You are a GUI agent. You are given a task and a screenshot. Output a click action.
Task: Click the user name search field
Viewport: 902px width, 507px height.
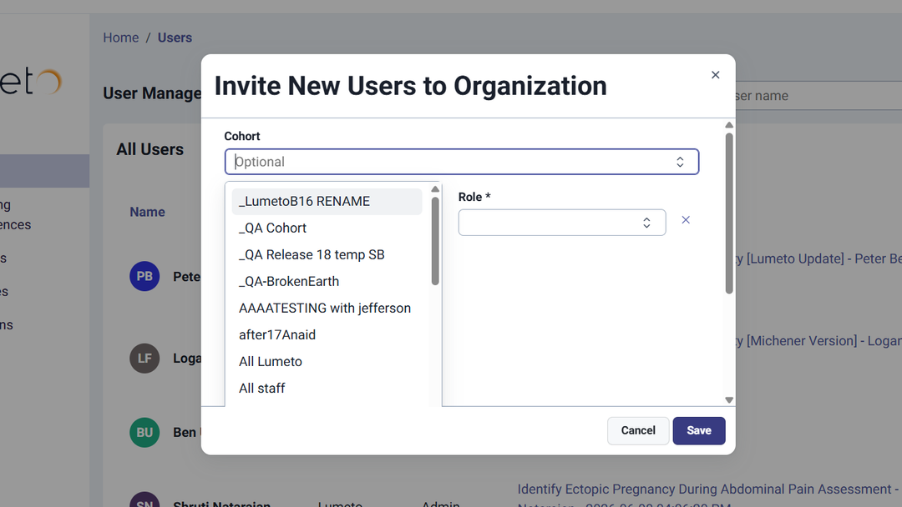pyautogui.click(x=818, y=95)
